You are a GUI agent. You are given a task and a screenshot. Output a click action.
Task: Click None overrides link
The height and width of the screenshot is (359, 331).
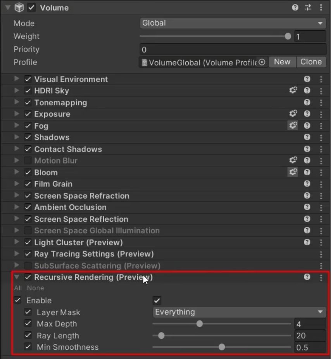[x=35, y=288]
